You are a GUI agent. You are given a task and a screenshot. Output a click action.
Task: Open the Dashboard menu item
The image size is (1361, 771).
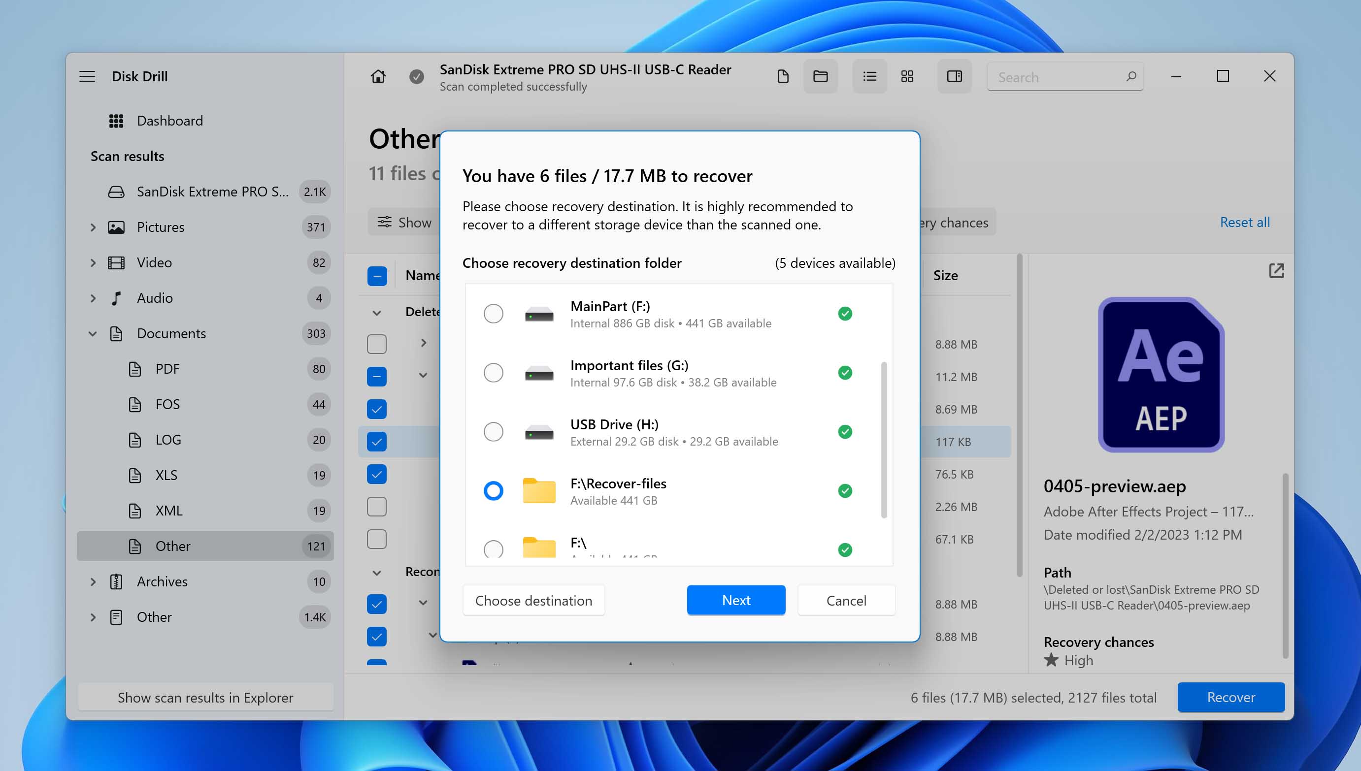[169, 121]
